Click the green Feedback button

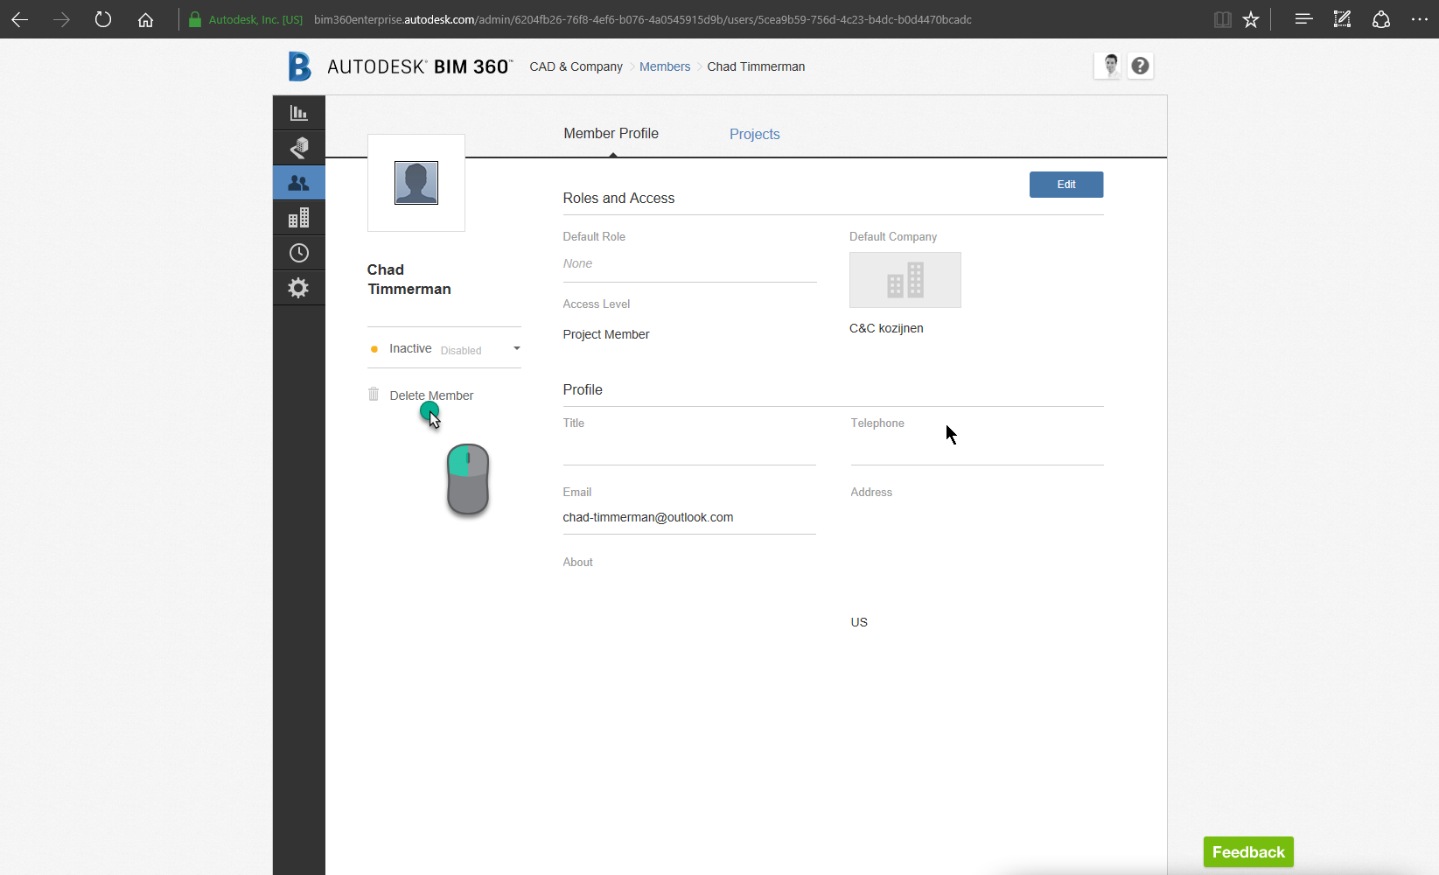(x=1247, y=851)
